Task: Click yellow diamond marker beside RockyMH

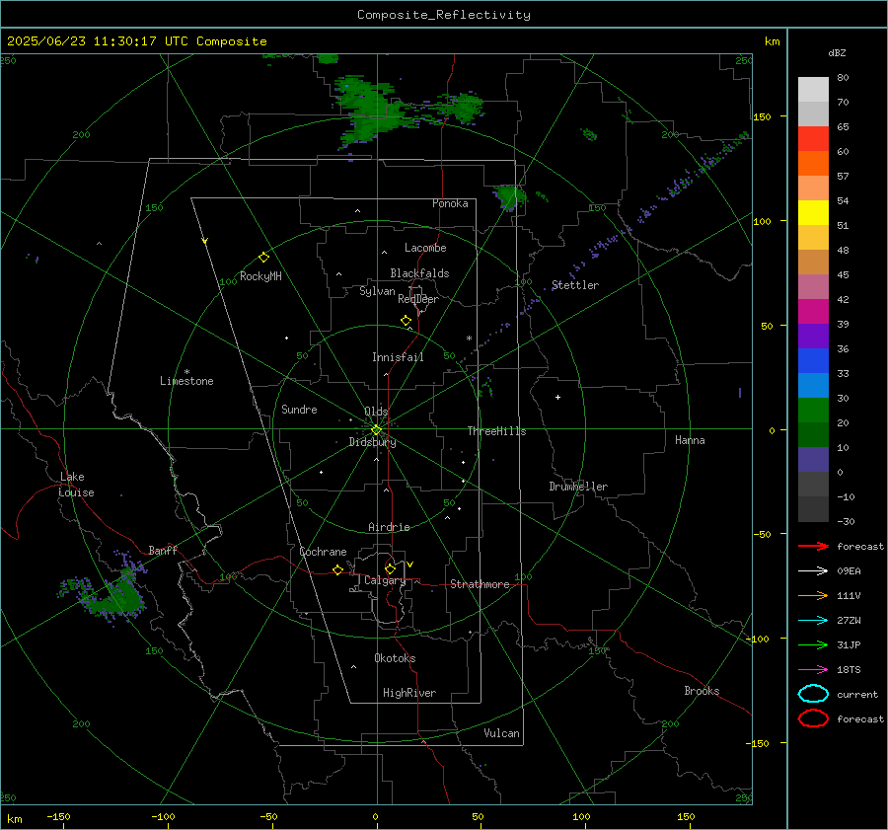Action: point(263,258)
